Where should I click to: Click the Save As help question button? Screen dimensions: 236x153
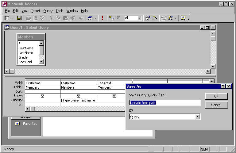coord(223,86)
